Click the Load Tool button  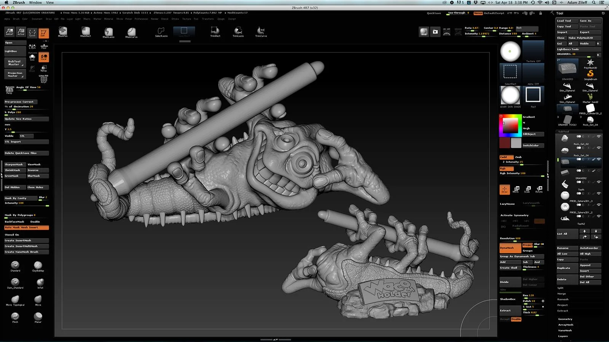click(x=567, y=21)
